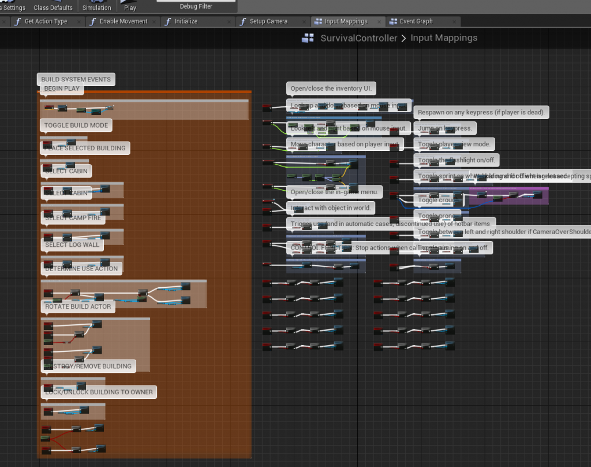Close the Input Mappings tab

pos(379,21)
